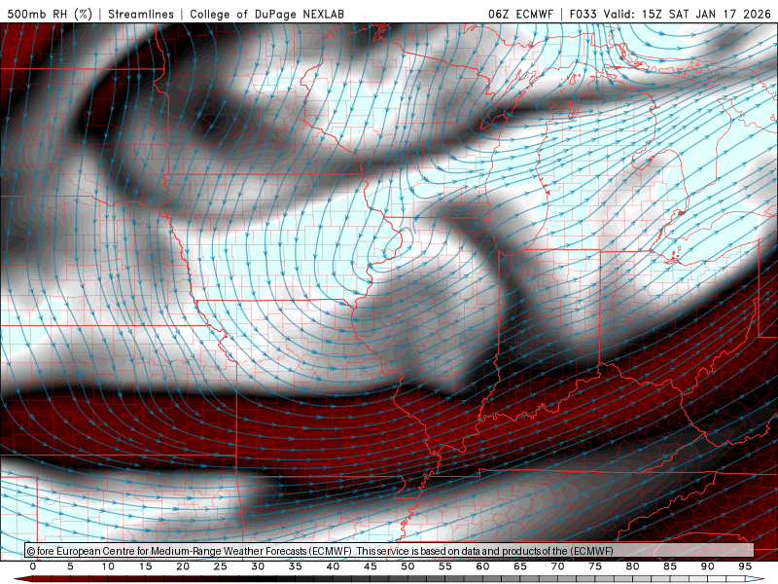Click the "45" legend value
Image resolution: width=778 pixels, height=584 pixels.
click(x=371, y=566)
